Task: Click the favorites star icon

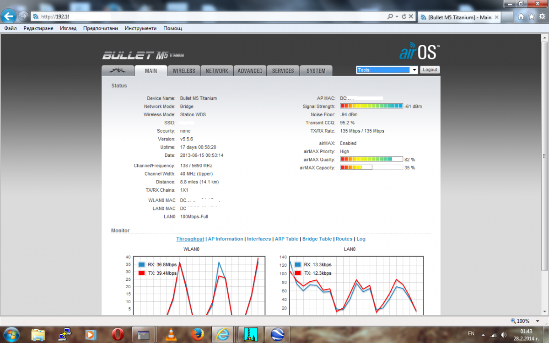Action: [x=531, y=17]
